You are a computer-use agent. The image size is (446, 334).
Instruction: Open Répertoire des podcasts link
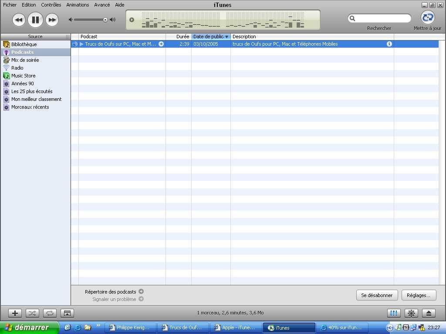(110, 292)
